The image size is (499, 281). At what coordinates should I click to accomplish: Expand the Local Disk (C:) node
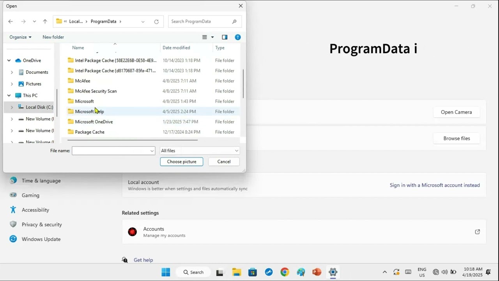[12, 107]
